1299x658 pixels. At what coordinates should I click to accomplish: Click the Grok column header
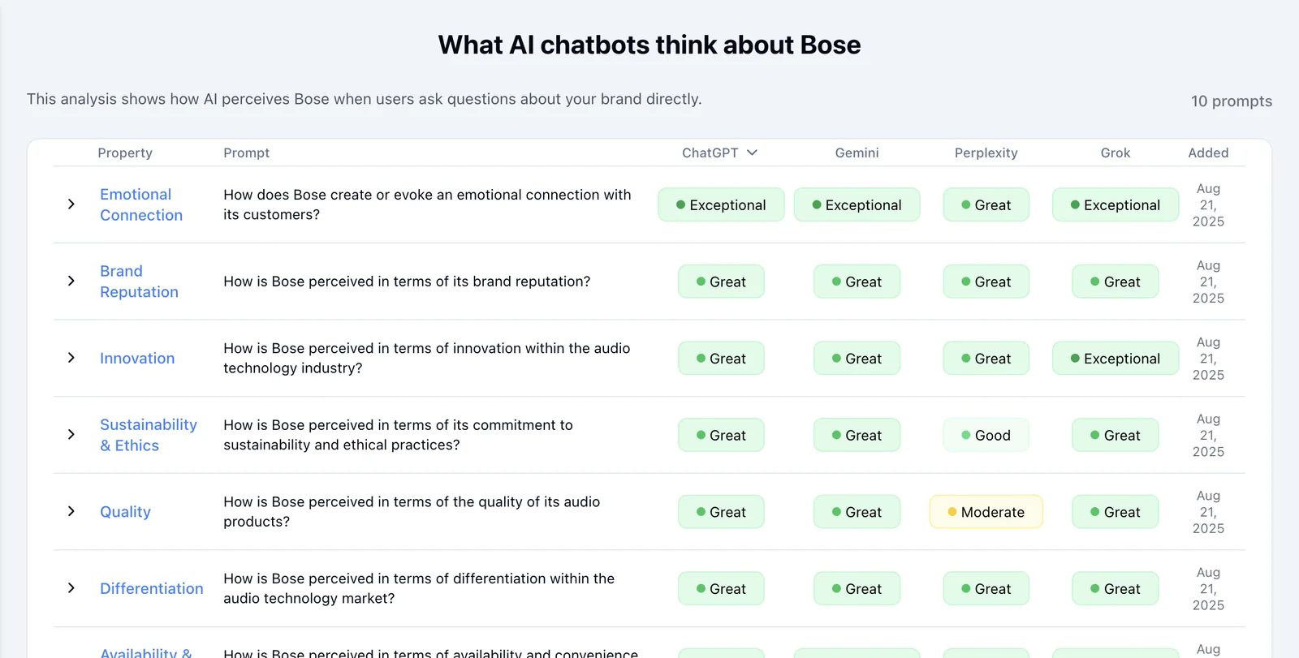point(1116,153)
